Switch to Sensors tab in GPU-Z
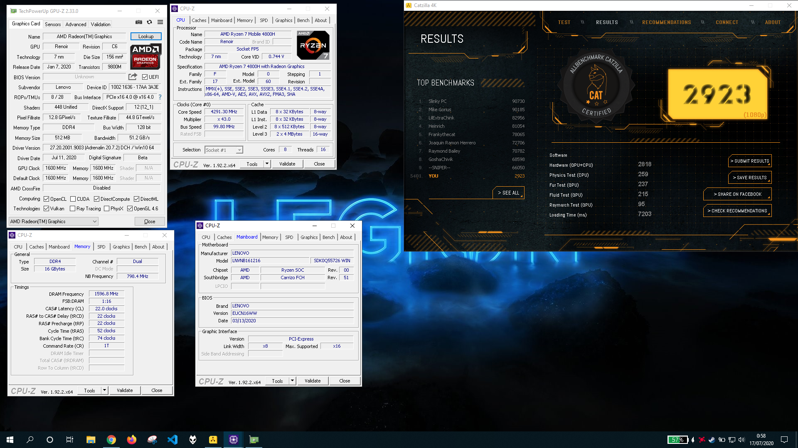798x448 pixels. (x=53, y=24)
